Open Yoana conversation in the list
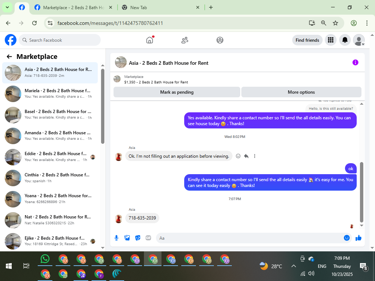 coord(50,199)
